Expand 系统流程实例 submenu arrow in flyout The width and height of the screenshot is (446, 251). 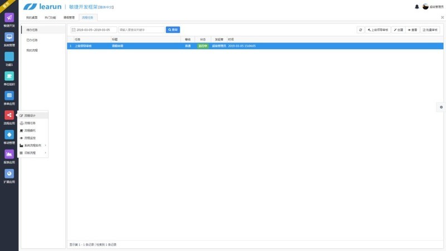click(45, 146)
